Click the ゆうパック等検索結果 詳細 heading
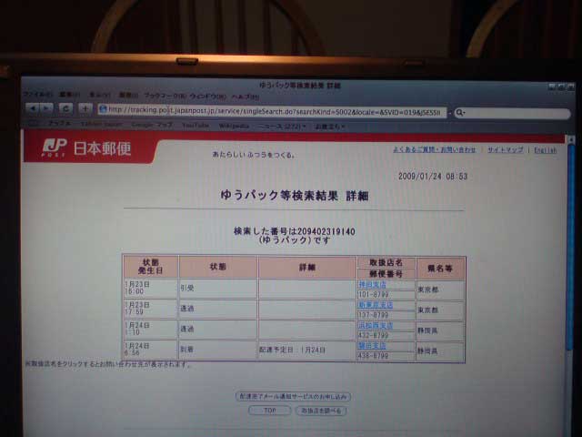This screenshot has width=582, height=437. pos(295,196)
